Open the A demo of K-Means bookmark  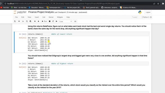click(x=128, y=7)
